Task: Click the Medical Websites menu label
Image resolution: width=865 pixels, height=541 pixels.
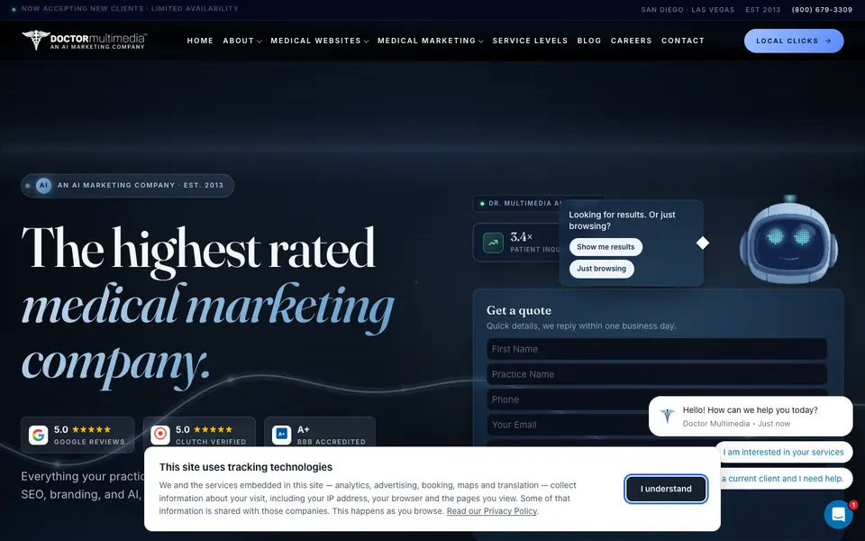Action: [x=315, y=41]
